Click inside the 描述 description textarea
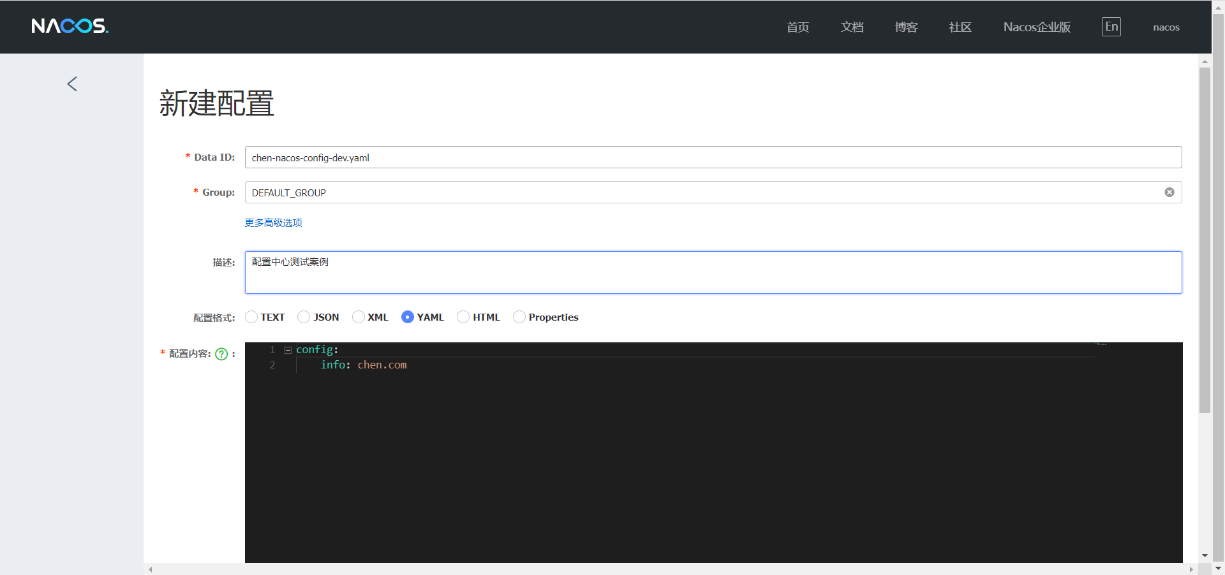The width and height of the screenshot is (1225, 575). (x=713, y=272)
